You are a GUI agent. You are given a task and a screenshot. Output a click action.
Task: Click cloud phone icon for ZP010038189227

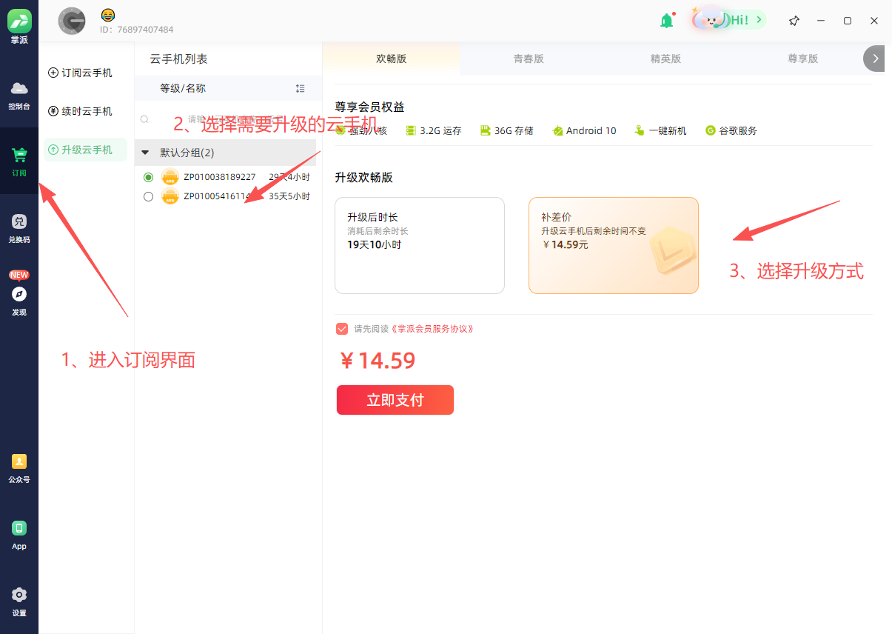point(170,177)
